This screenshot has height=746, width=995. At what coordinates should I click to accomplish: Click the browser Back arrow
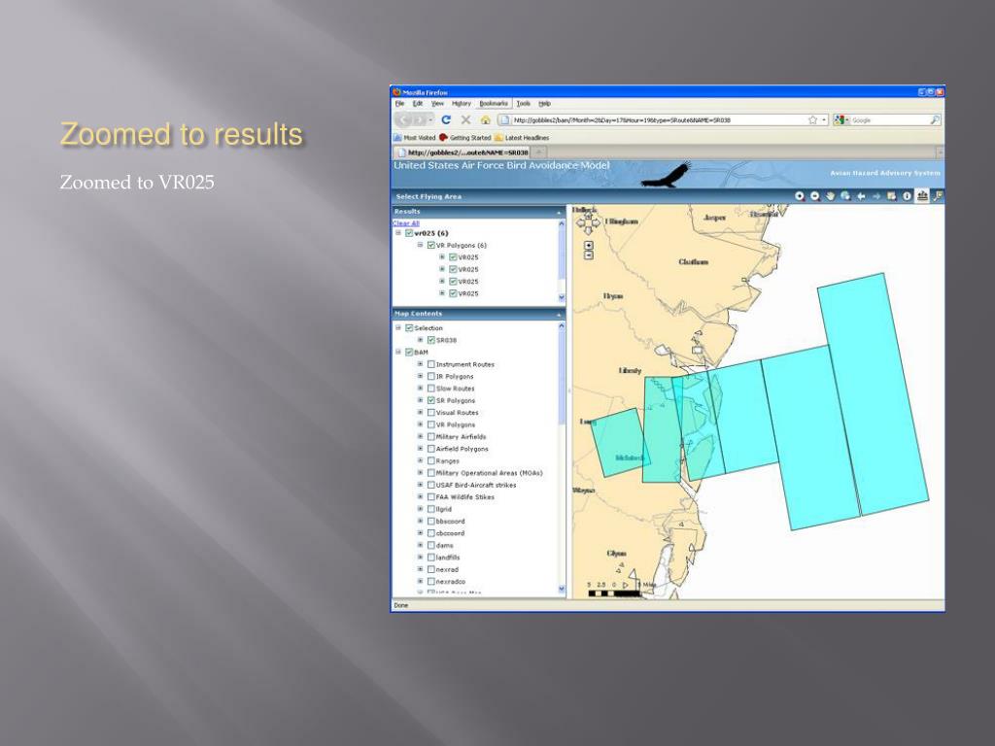point(404,119)
